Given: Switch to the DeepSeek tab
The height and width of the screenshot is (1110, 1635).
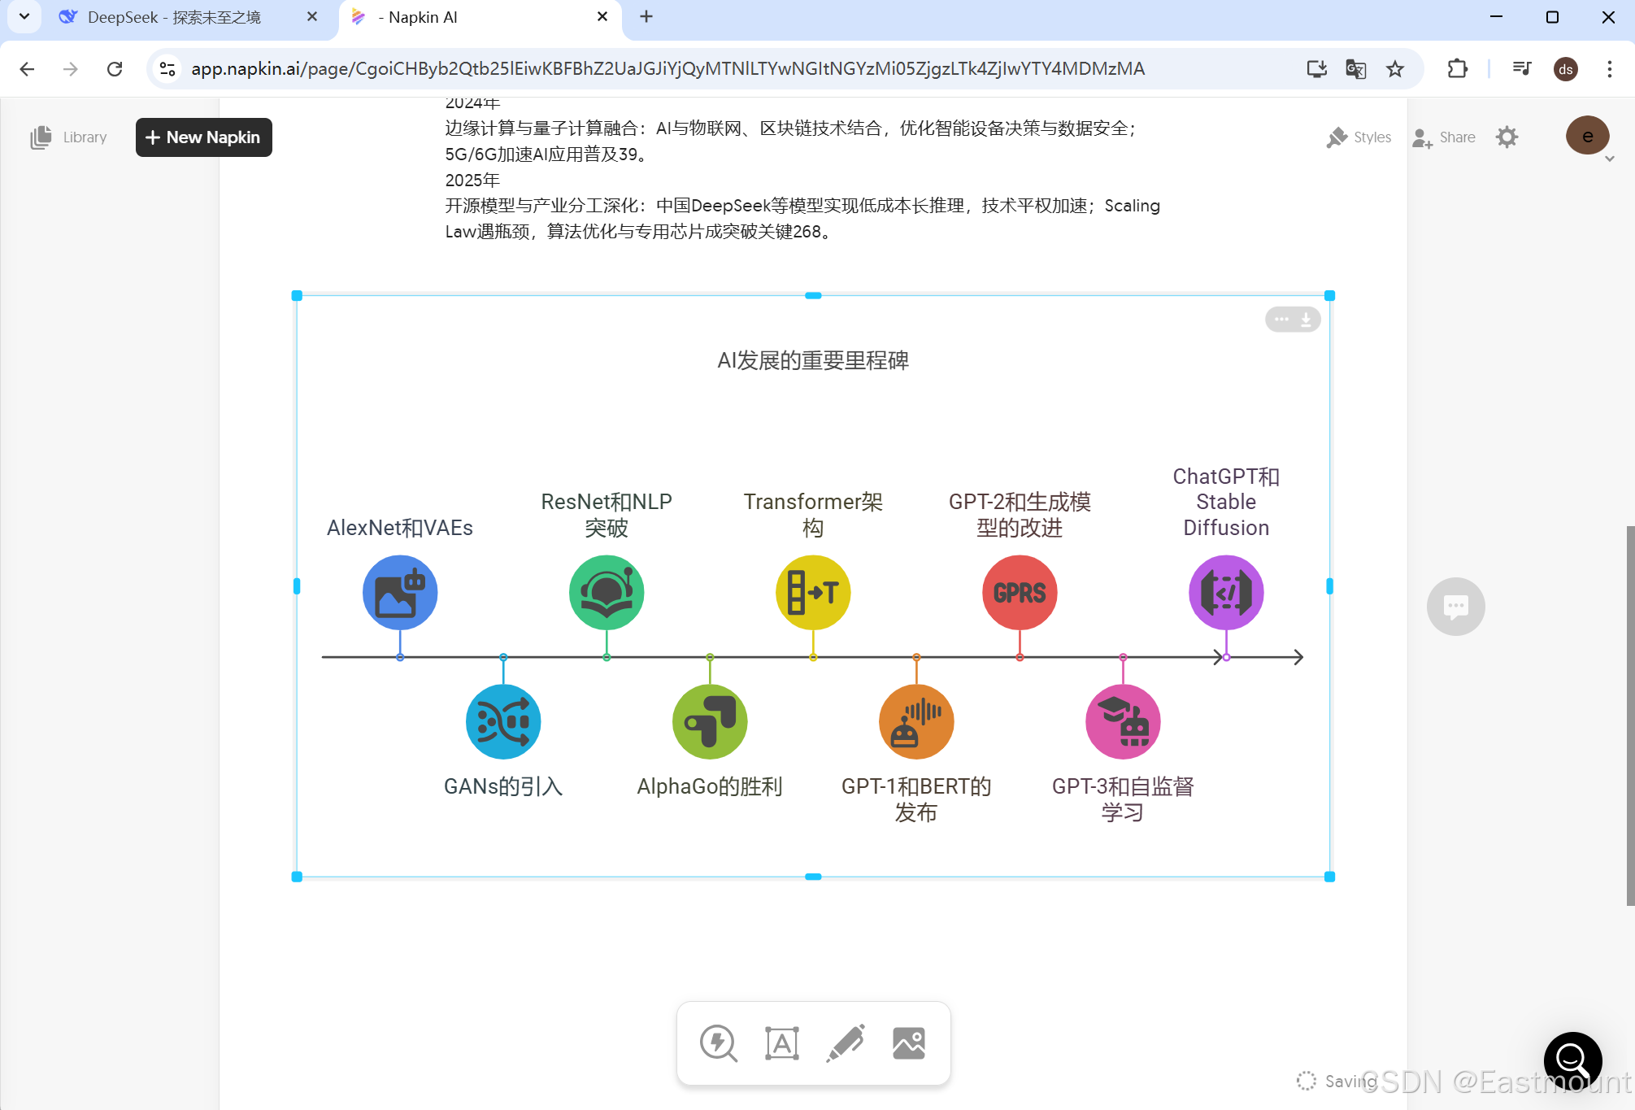Looking at the screenshot, I should pyautogui.click(x=173, y=17).
